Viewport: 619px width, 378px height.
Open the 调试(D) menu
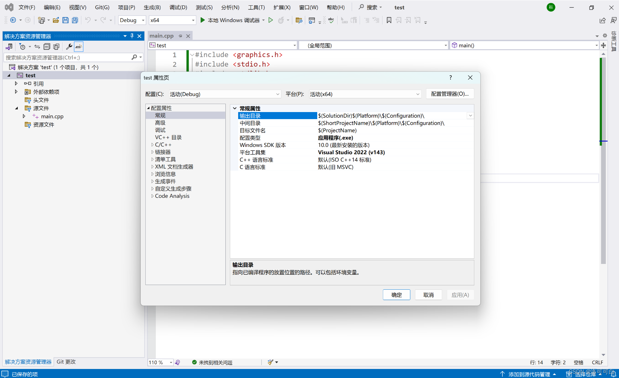[x=178, y=7]
